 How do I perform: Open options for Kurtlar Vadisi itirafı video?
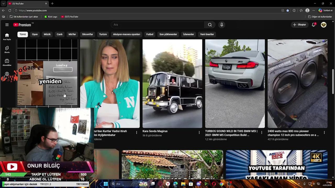pyautogui.click(x=136, y=133)
